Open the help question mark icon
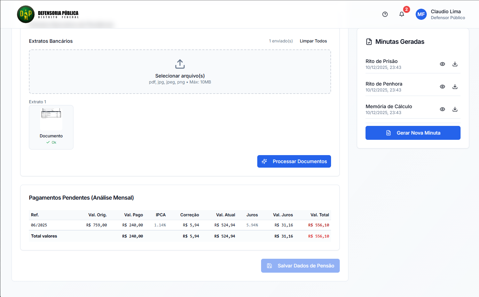Screen dimensions: 479x297 (x=385, y=14)
